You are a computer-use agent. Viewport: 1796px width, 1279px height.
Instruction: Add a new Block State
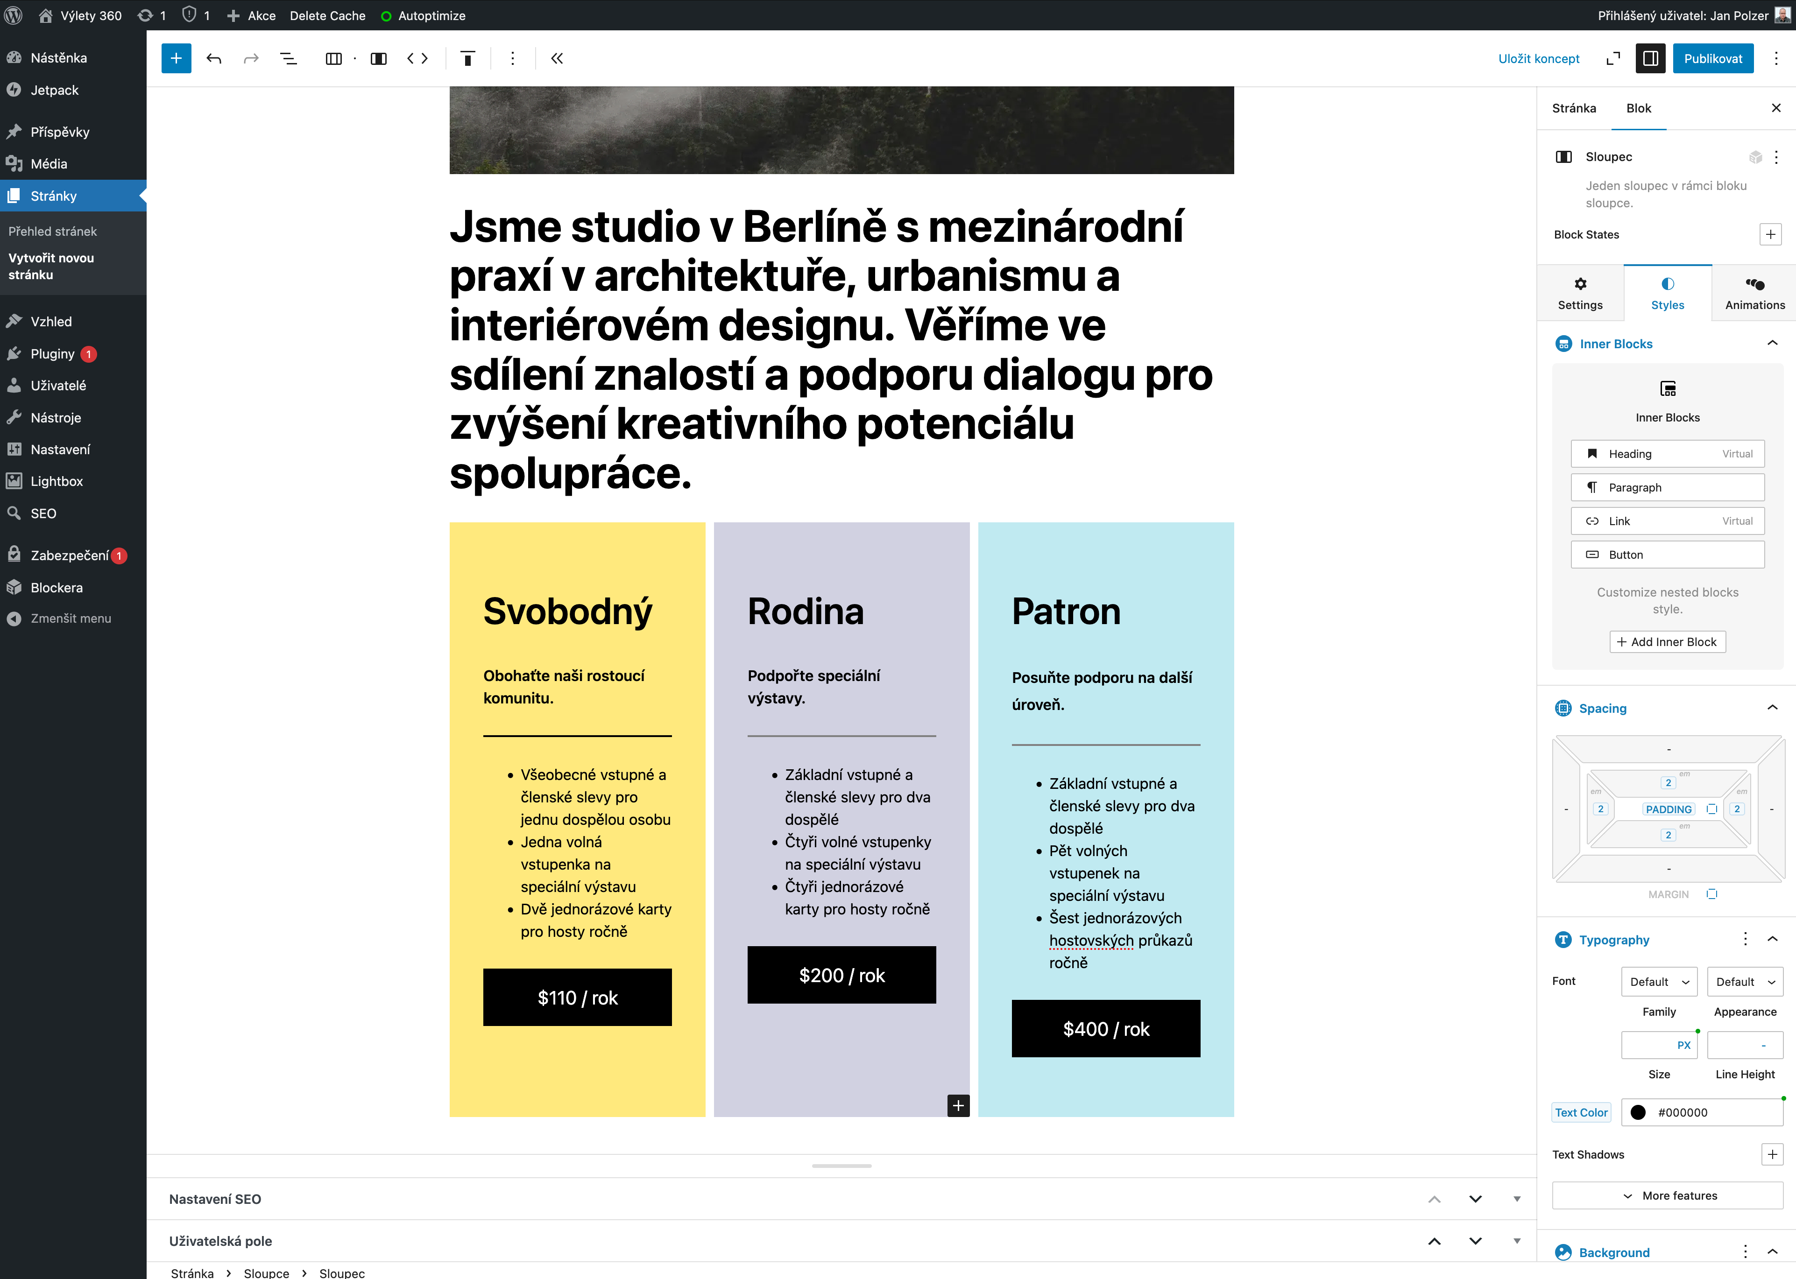[x=1771, y=235]
